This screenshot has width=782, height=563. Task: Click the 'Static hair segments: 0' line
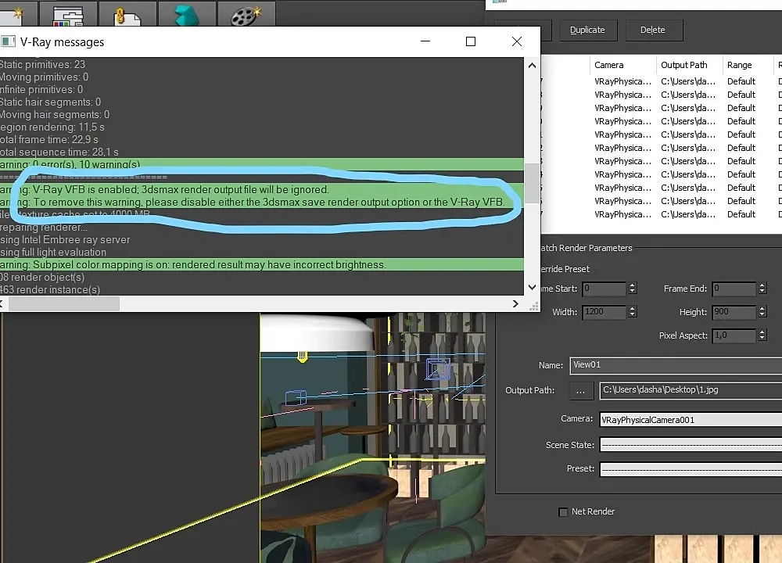tap(50, 102)
